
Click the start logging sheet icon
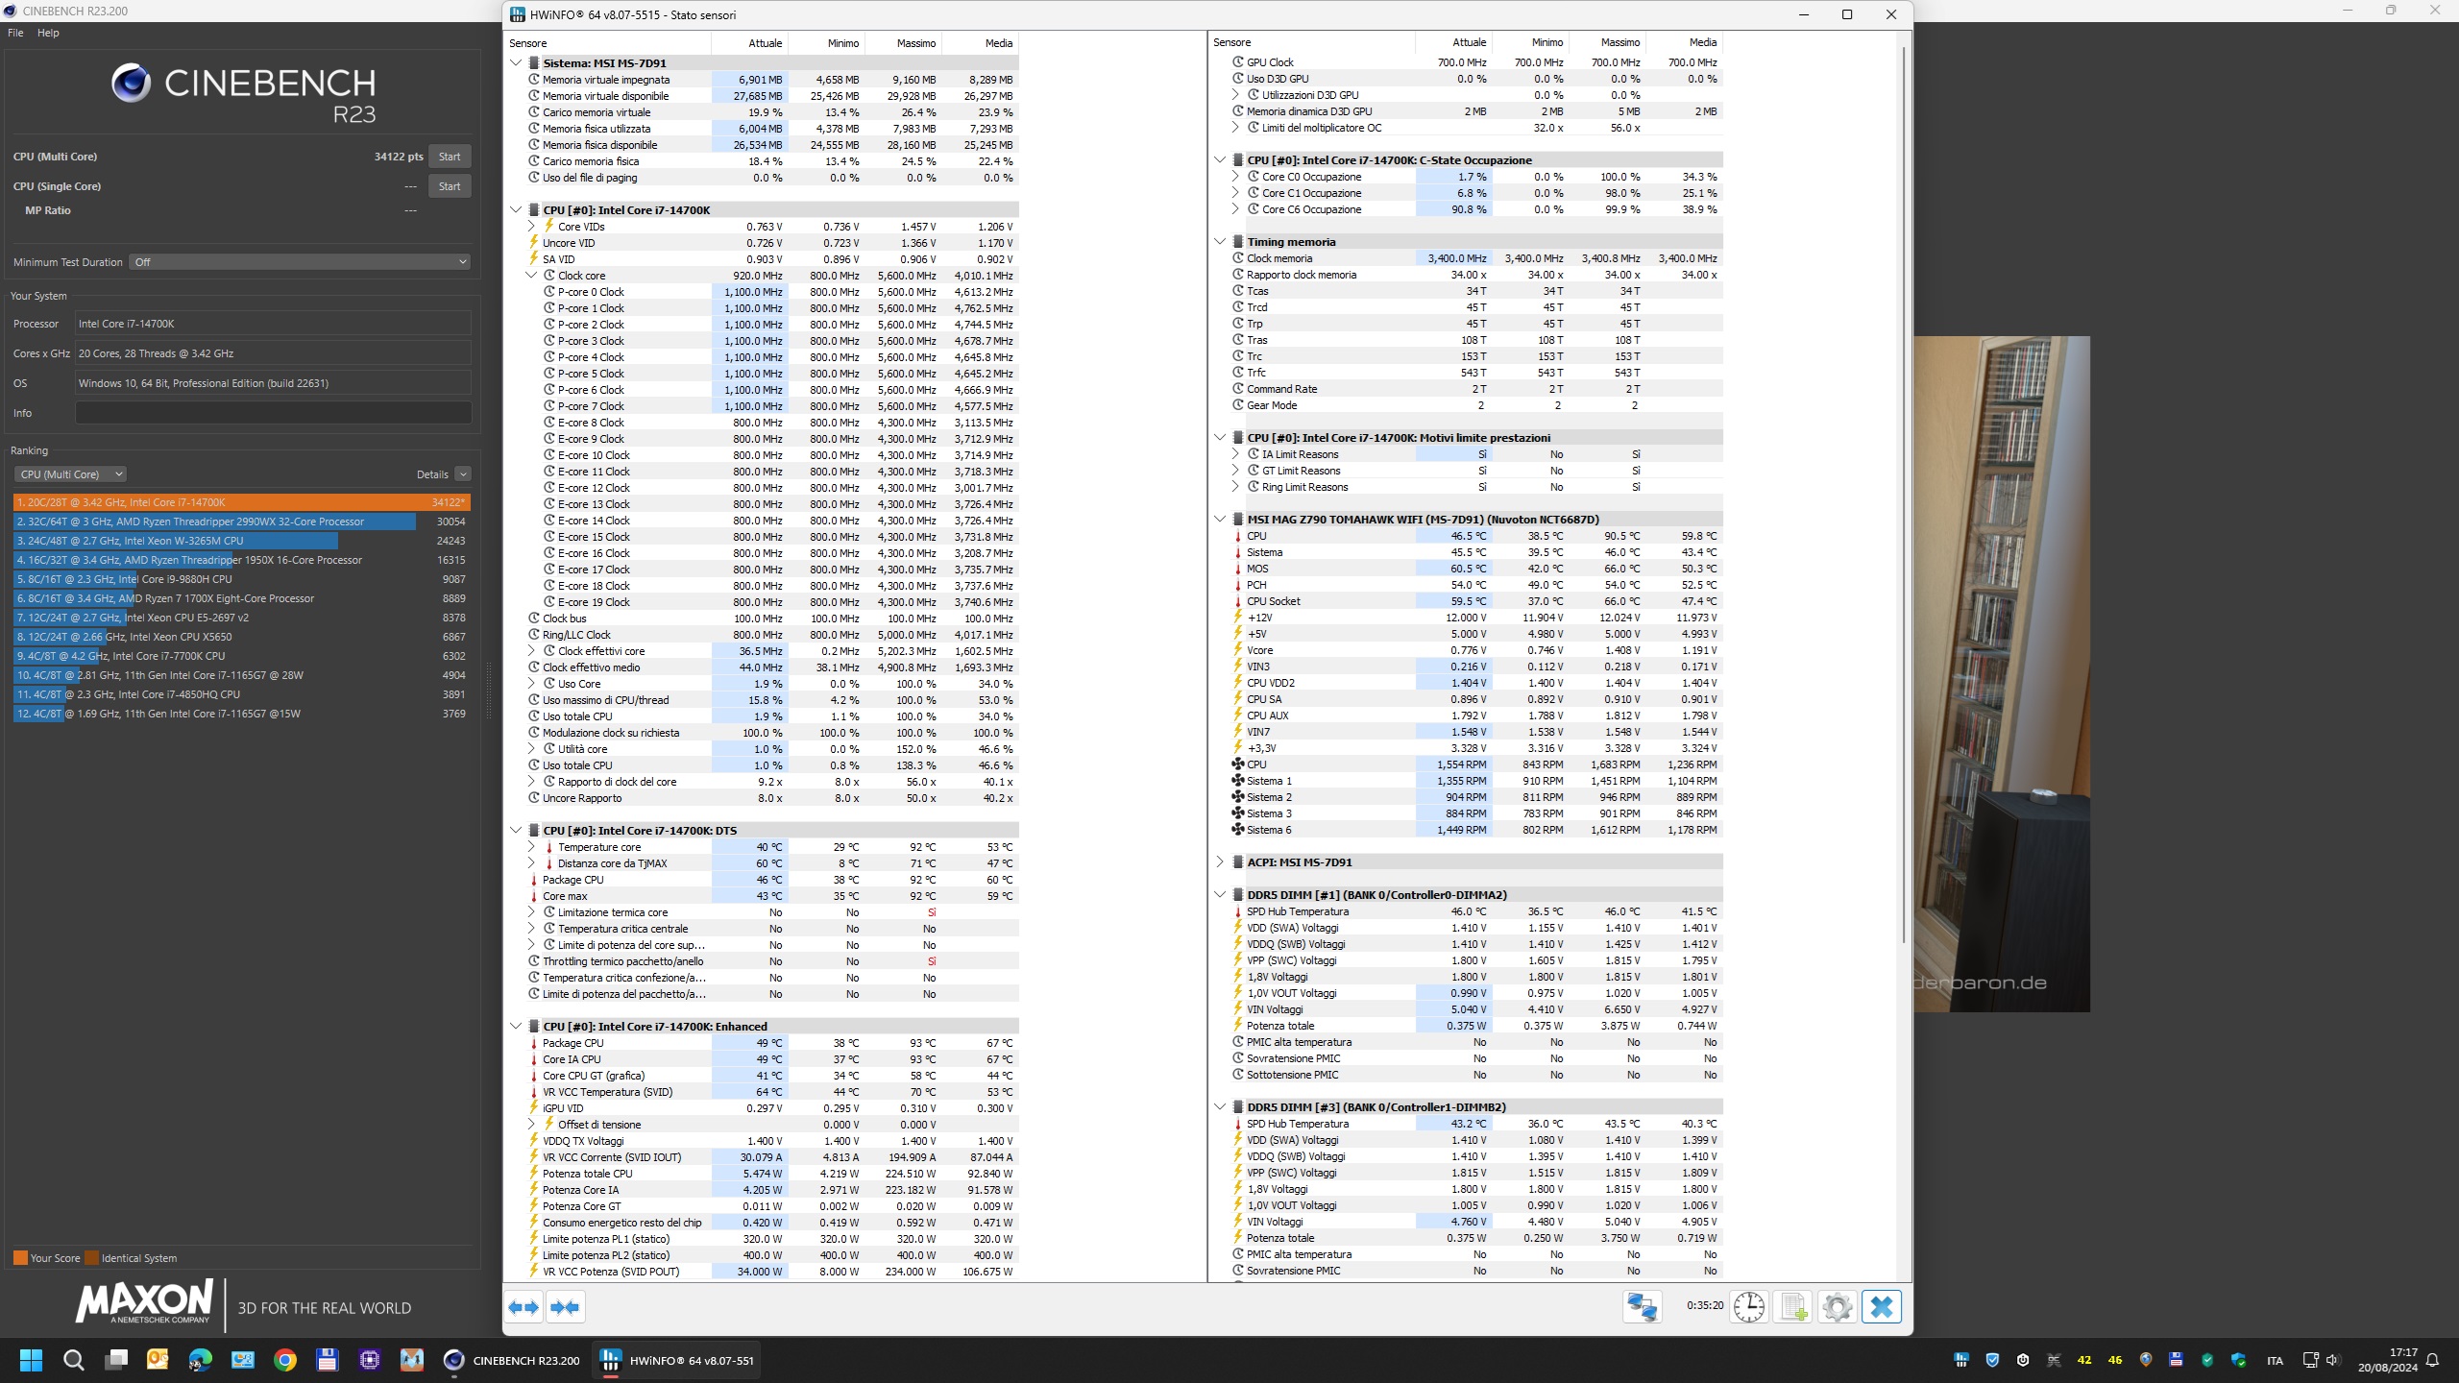(x=1793, y=1307)
